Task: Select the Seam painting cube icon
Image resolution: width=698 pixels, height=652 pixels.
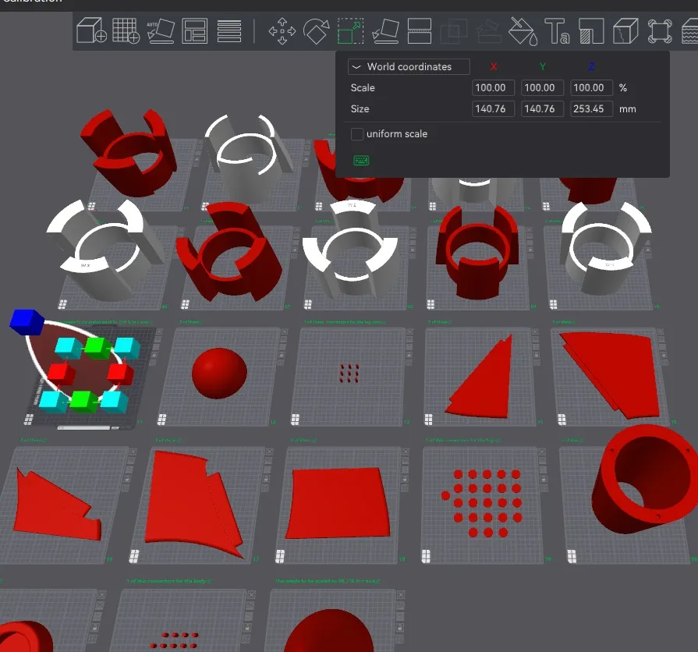Action: pyautogui.click(x=625, y=30)
